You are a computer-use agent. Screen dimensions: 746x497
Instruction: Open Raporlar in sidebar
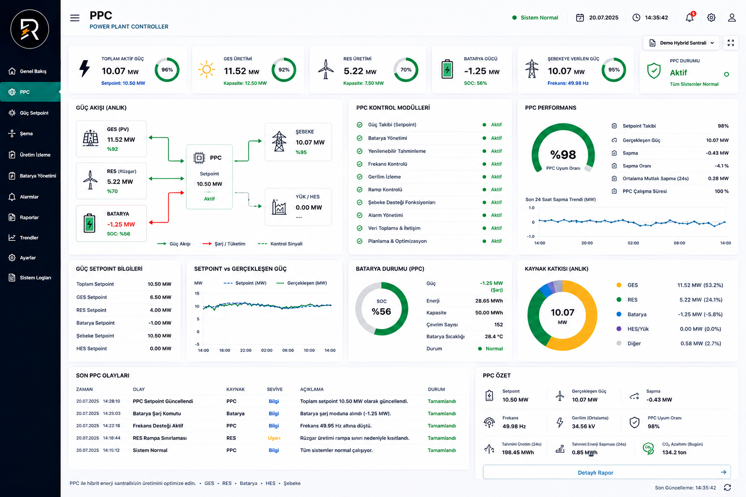[x=30, y=217]
